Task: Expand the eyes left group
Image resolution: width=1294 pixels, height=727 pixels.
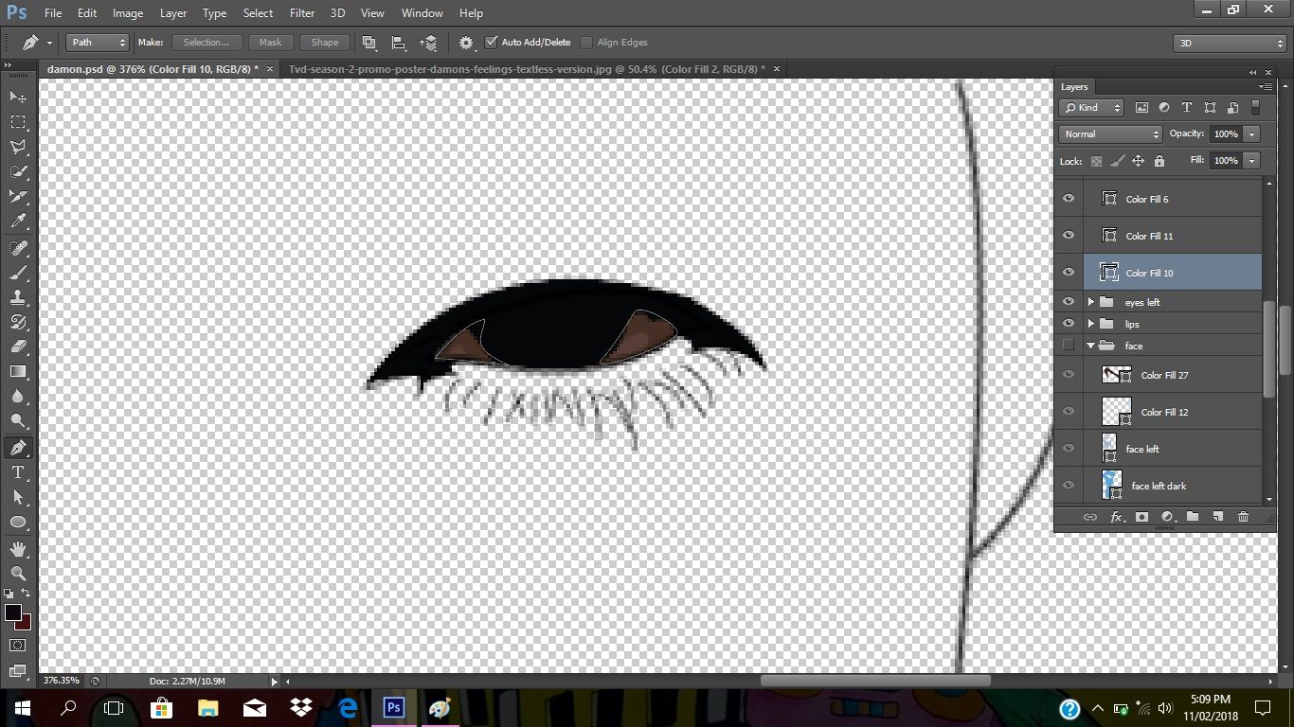Action: tap(1091, 302)
